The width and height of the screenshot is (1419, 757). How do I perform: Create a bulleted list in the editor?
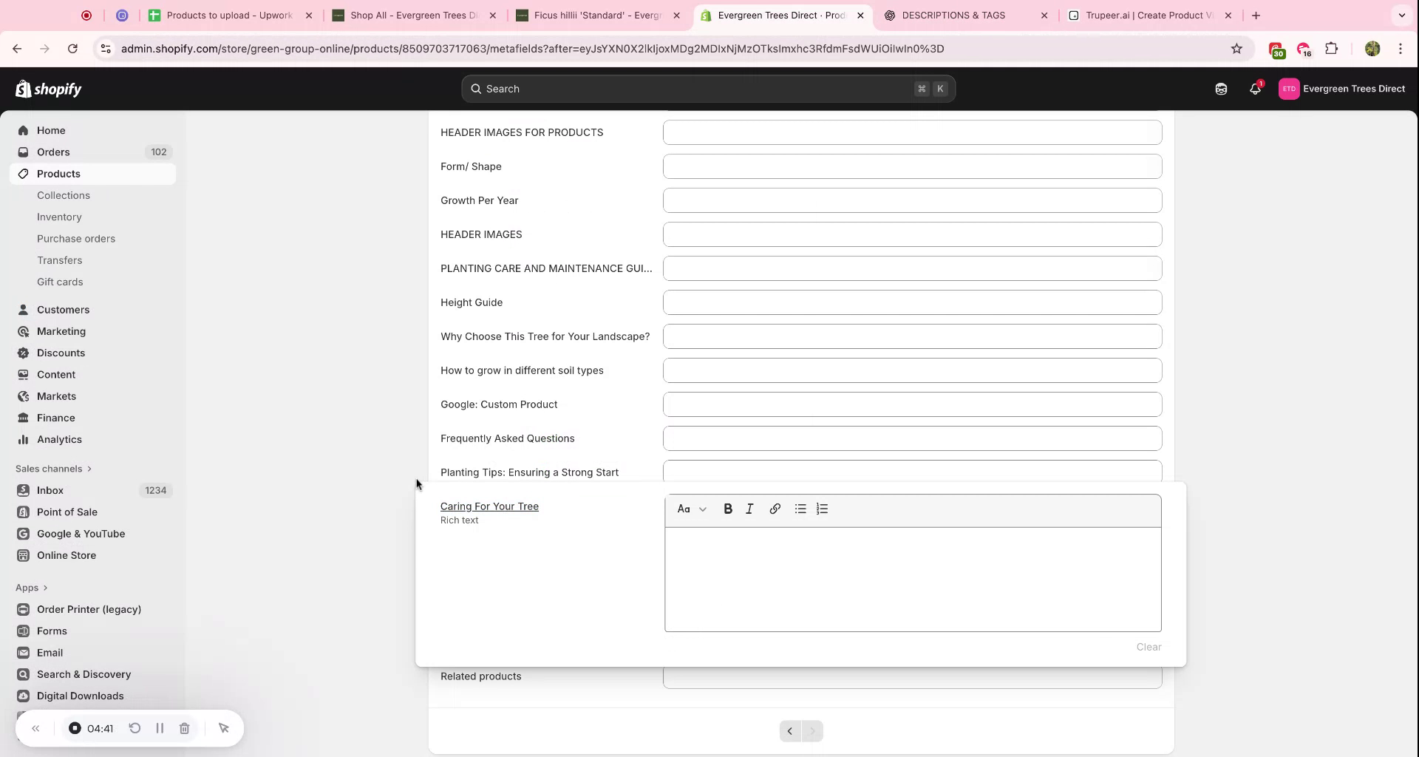800,509
